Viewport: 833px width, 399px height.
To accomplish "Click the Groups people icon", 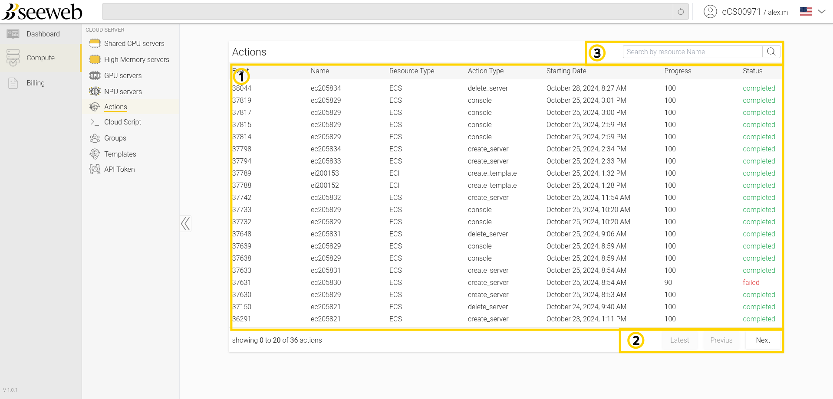I will [x=95, y=138].
